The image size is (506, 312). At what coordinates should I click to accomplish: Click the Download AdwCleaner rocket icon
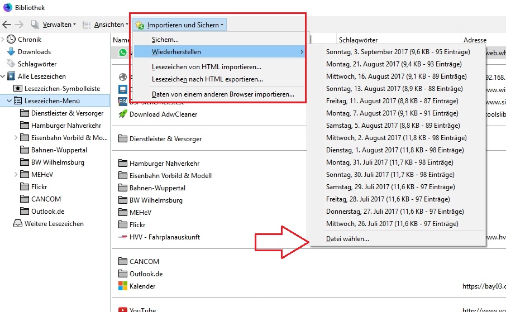coord(123,114)
